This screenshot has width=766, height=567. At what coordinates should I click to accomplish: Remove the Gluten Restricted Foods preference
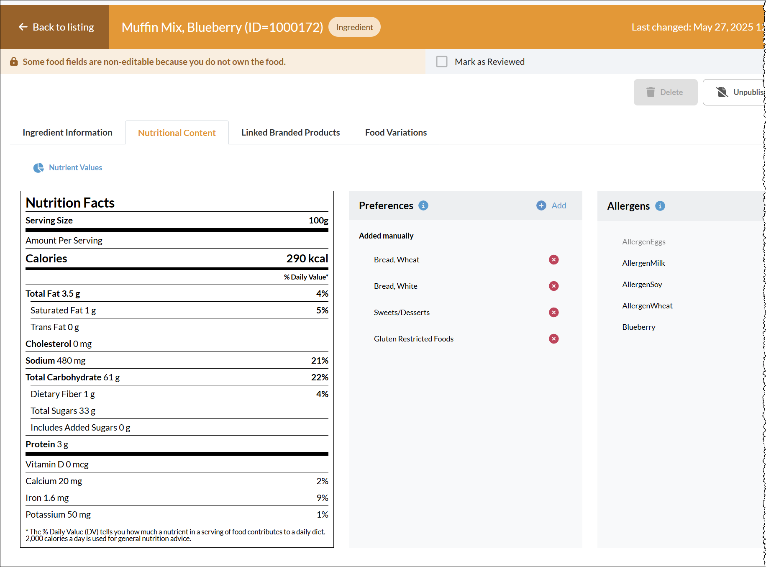(553, 339)
